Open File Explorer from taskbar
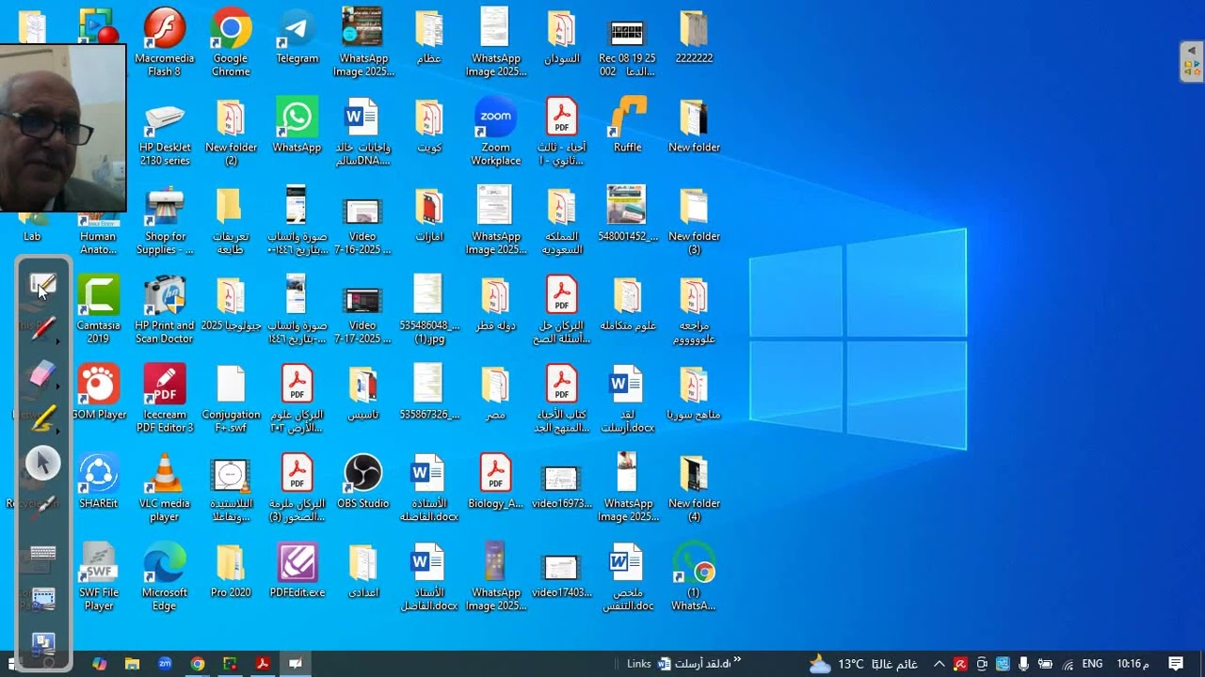The image size is (1205, 677). [132, 664]
